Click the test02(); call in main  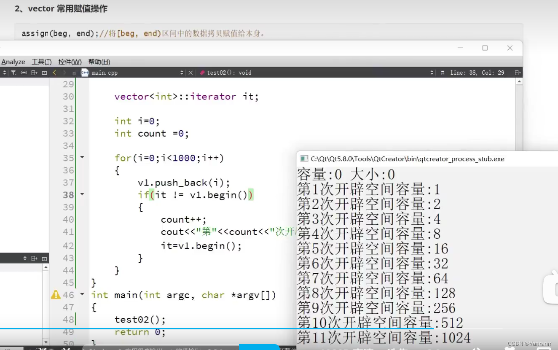pyautogui.click(x=140, y=320)
